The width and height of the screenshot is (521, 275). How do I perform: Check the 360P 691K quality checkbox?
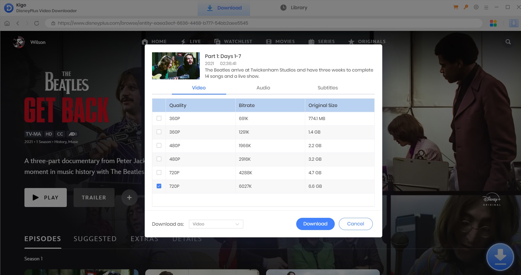click(x=159, y=118)
